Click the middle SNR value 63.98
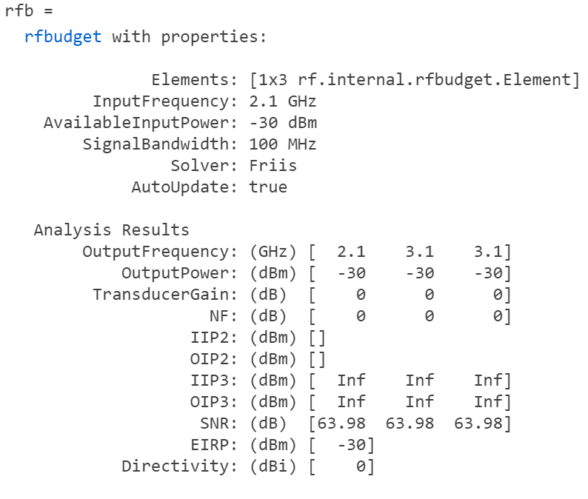 419,423
